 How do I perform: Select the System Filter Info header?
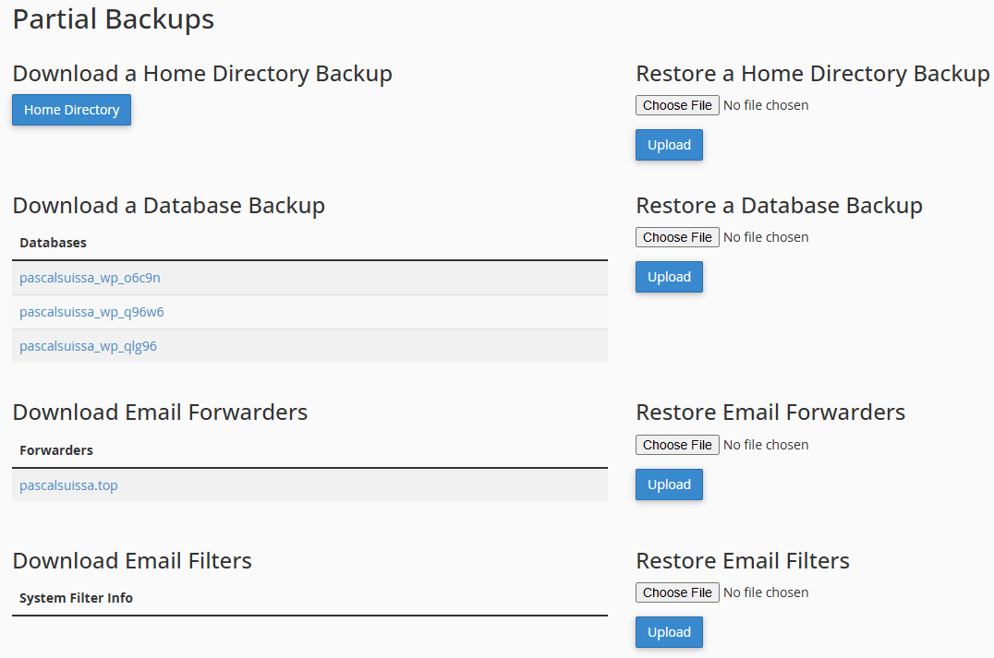point(76,598)
